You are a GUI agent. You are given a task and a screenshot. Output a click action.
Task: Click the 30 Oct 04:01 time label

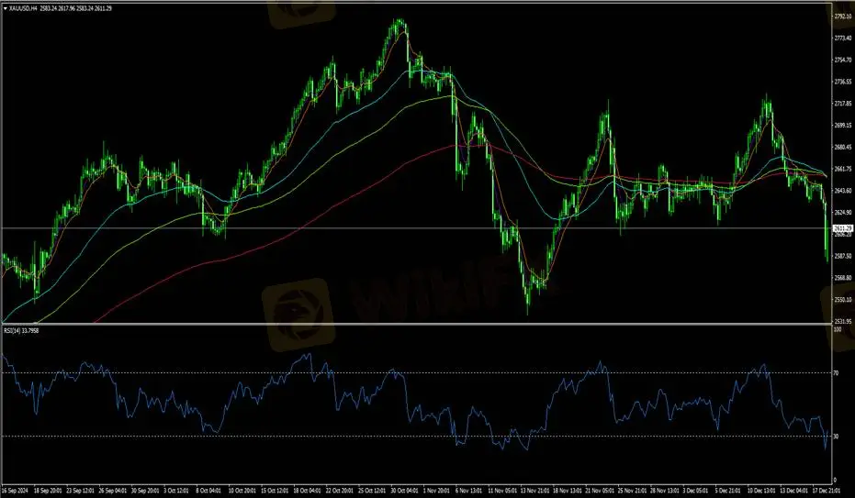coord(405,491)
